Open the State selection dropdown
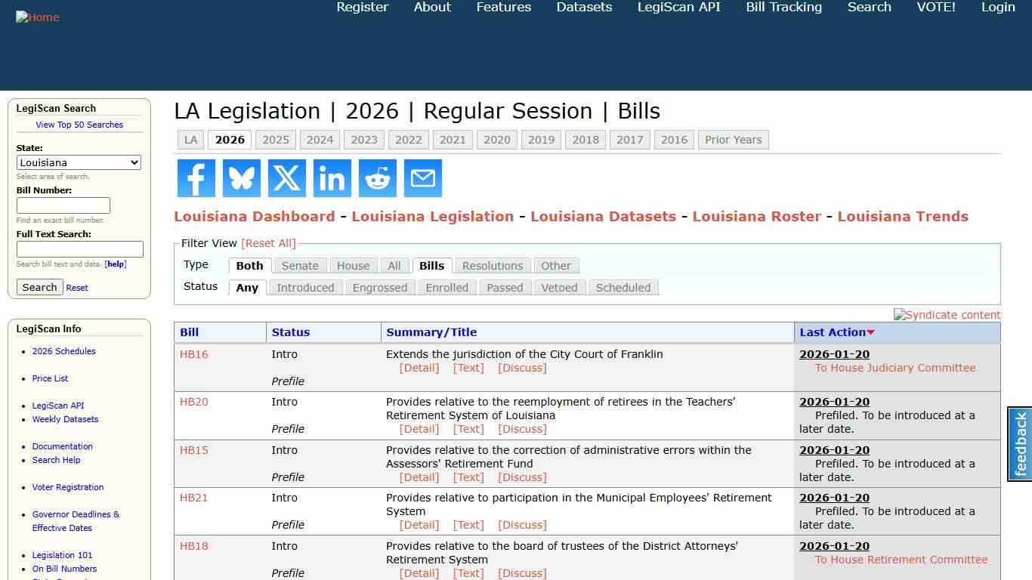This screenshot has width=1032, height=580. (x=79, y=162)
